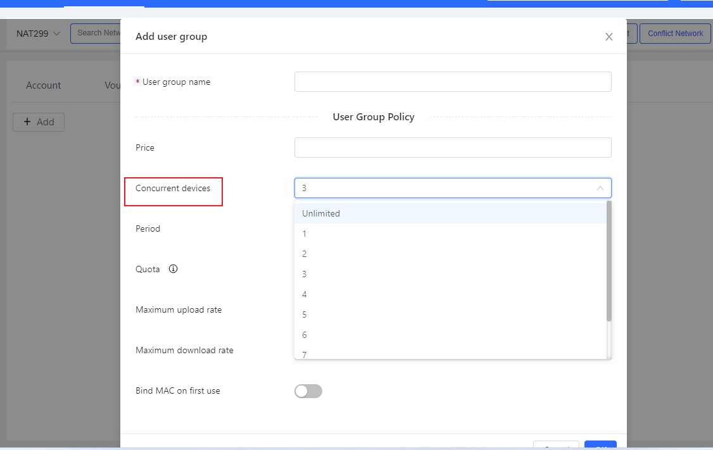Pick option 2 in the devices list
The width and height of the screenshot is (713, 450).
(305, 254)
